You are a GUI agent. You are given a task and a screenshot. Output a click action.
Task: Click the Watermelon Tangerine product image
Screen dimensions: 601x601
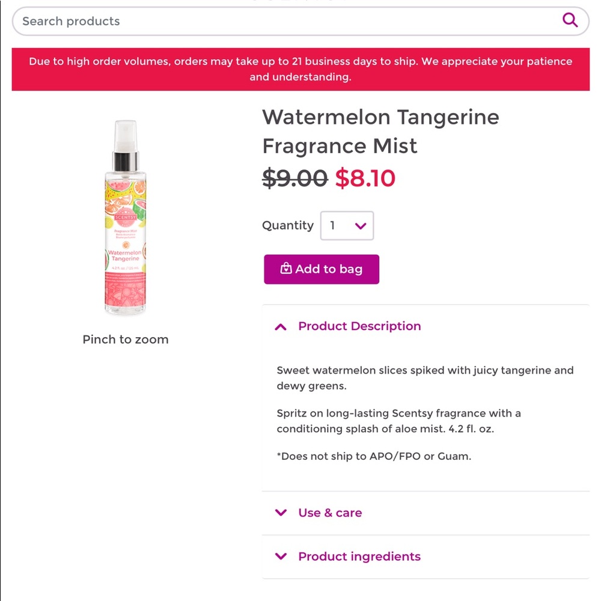125,216
